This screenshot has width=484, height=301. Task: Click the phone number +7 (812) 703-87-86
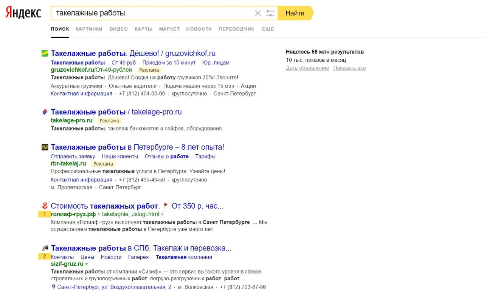tap(243, 287)
